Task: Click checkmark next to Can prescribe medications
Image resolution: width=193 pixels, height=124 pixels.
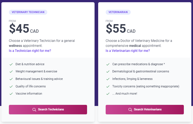Action: click(x=108, y=64)
